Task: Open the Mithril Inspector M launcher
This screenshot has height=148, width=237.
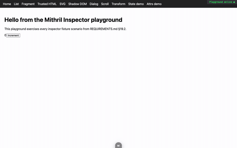Action: click(118, 145)
